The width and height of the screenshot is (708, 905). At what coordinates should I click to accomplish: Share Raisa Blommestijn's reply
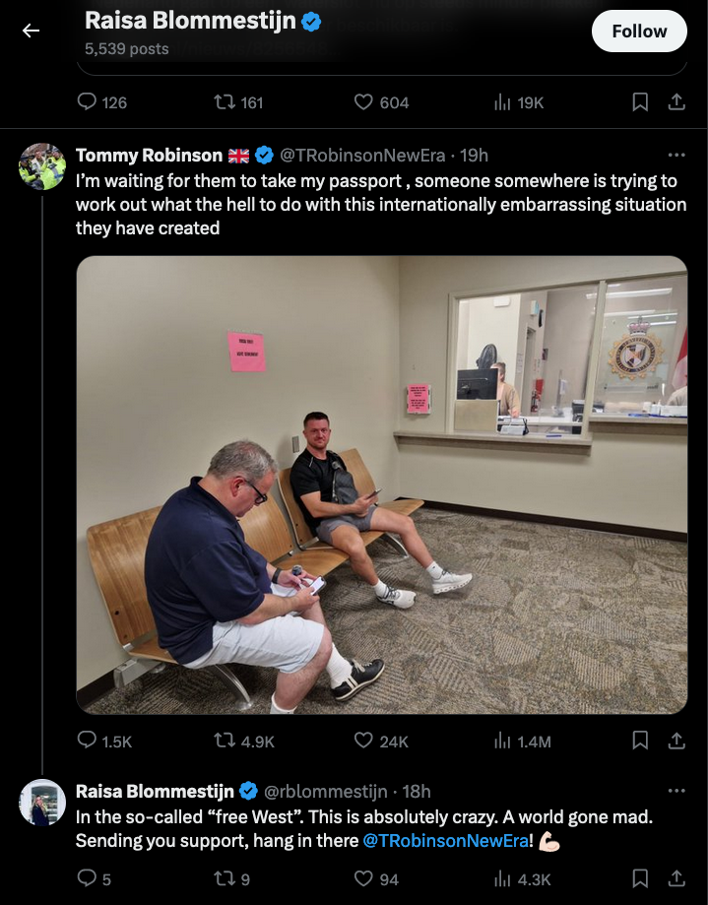click(x=676, y=878)
